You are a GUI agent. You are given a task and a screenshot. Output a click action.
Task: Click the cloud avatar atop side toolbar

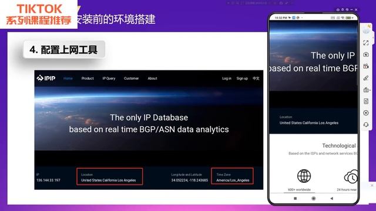click(367, 30)
